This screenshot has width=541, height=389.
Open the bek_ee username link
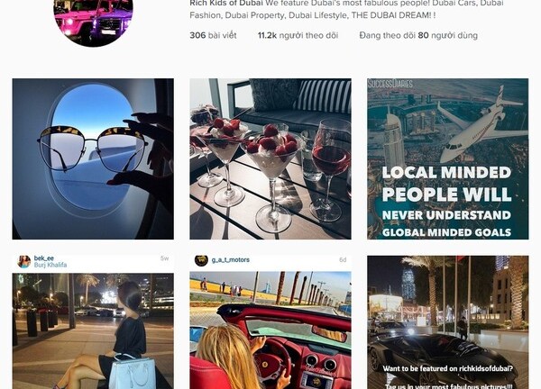[44, 258]
